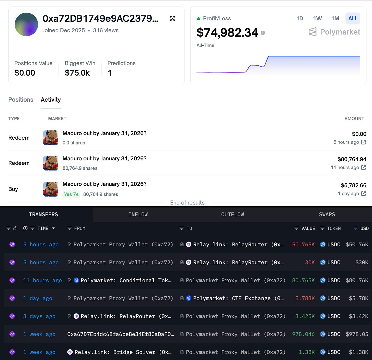Open the TOKEN column filter

[322, 228]
